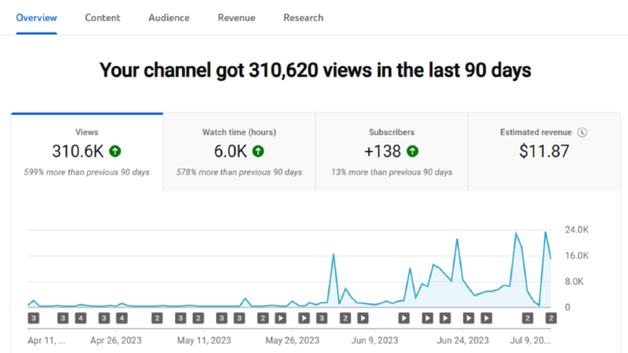Click the '$11.87' revenue value

coord(544,151)
